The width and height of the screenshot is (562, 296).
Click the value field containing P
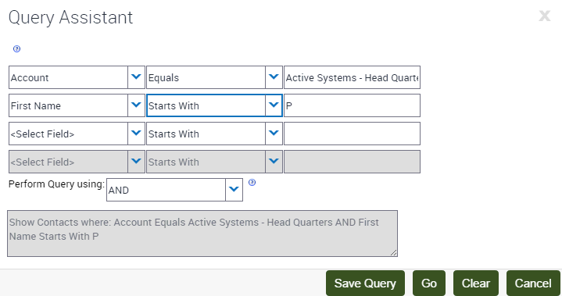[352, 105]
